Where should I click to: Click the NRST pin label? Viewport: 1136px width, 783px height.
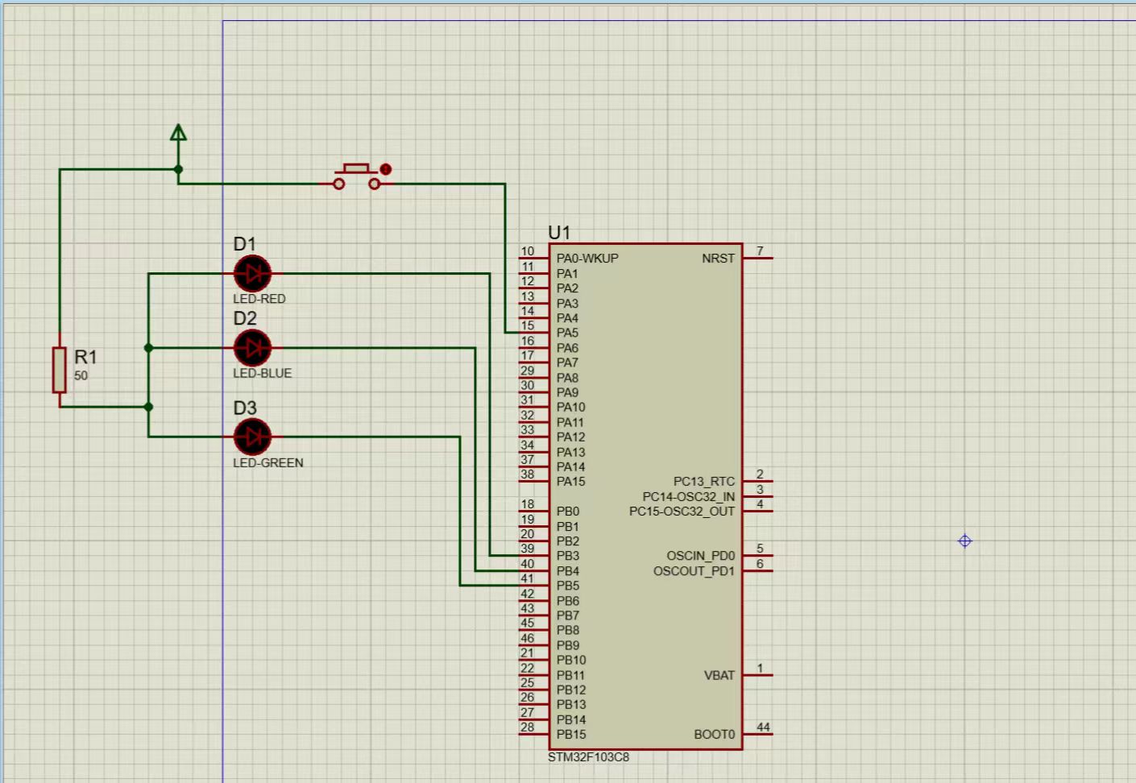(718, 259)
